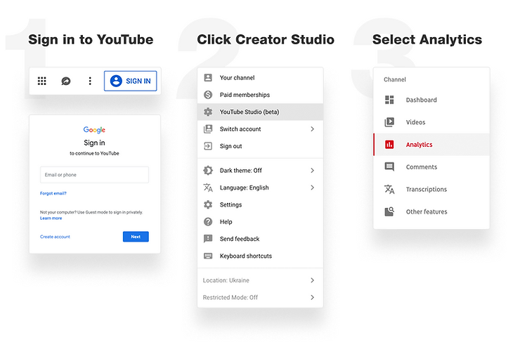This screenshot has width=520, height=354.
Task: Select Dashboard in Channel sidebar
Action: 431,100
